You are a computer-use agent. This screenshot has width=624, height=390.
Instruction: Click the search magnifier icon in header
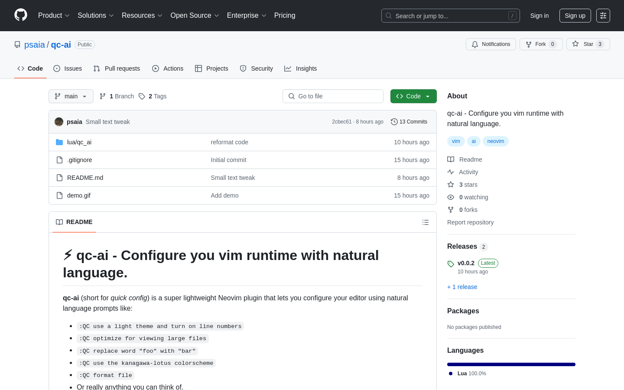point(389,16)
